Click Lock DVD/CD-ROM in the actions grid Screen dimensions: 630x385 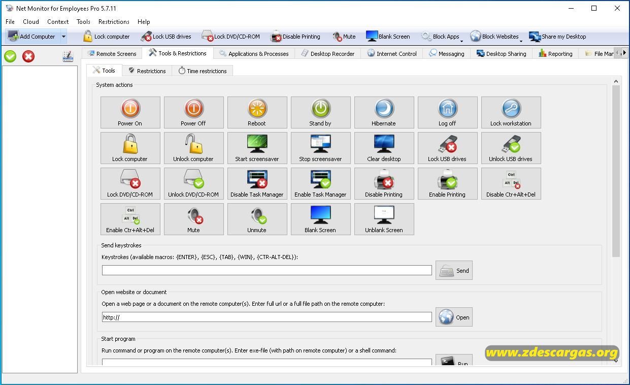130,183
